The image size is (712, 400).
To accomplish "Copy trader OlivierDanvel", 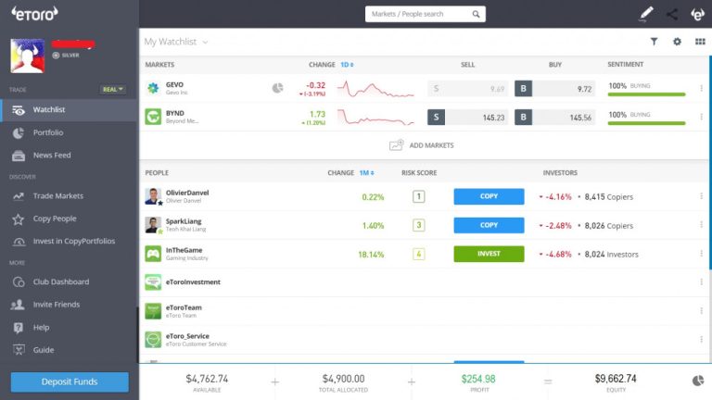I will pos(489,196).
